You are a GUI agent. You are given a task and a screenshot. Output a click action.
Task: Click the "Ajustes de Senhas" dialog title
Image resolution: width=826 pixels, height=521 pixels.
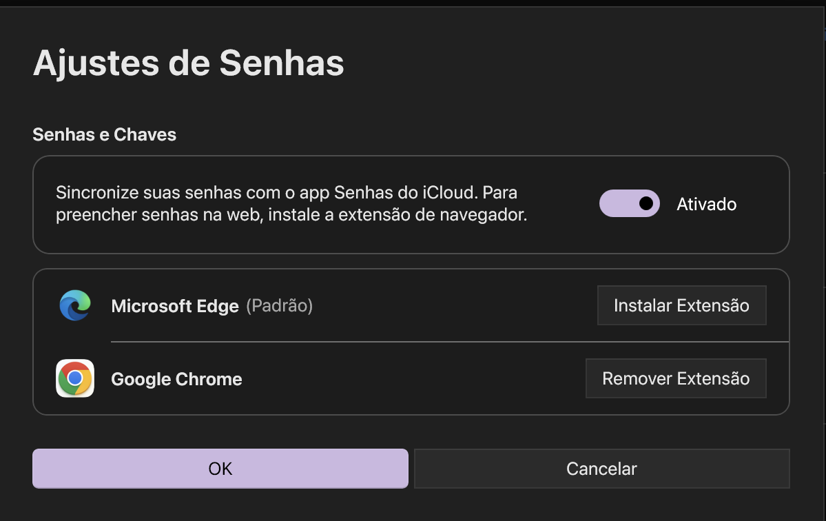(188, 63)
